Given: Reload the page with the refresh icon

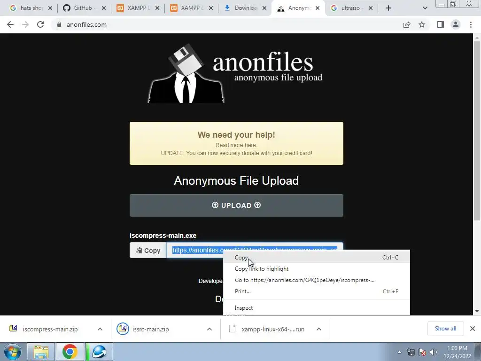Looking at the screenshot, I should point(40,24).
